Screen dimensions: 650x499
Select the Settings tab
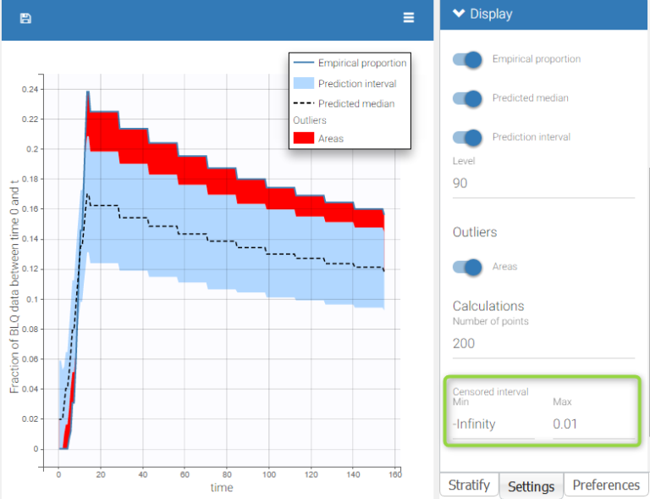click(x=531, y=486)
